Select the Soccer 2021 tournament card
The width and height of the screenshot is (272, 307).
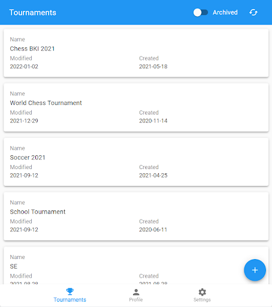click(136, 162)
